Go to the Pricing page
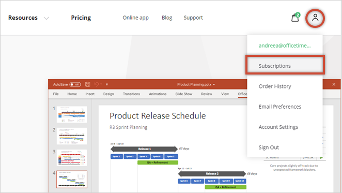342x193 pixels. (x=81, y=18)
